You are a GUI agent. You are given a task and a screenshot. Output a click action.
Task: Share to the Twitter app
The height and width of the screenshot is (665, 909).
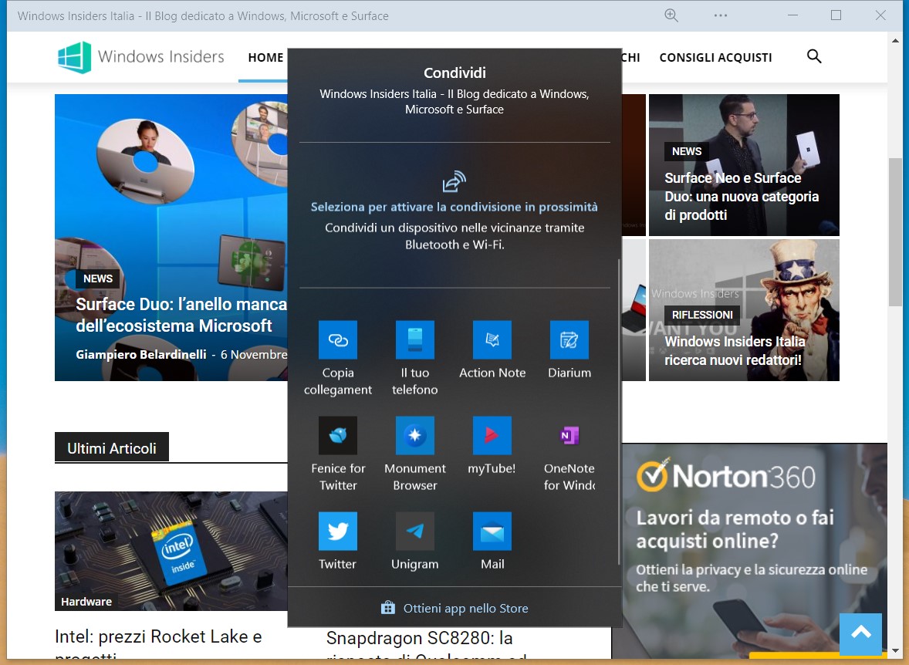coord(337,531)
